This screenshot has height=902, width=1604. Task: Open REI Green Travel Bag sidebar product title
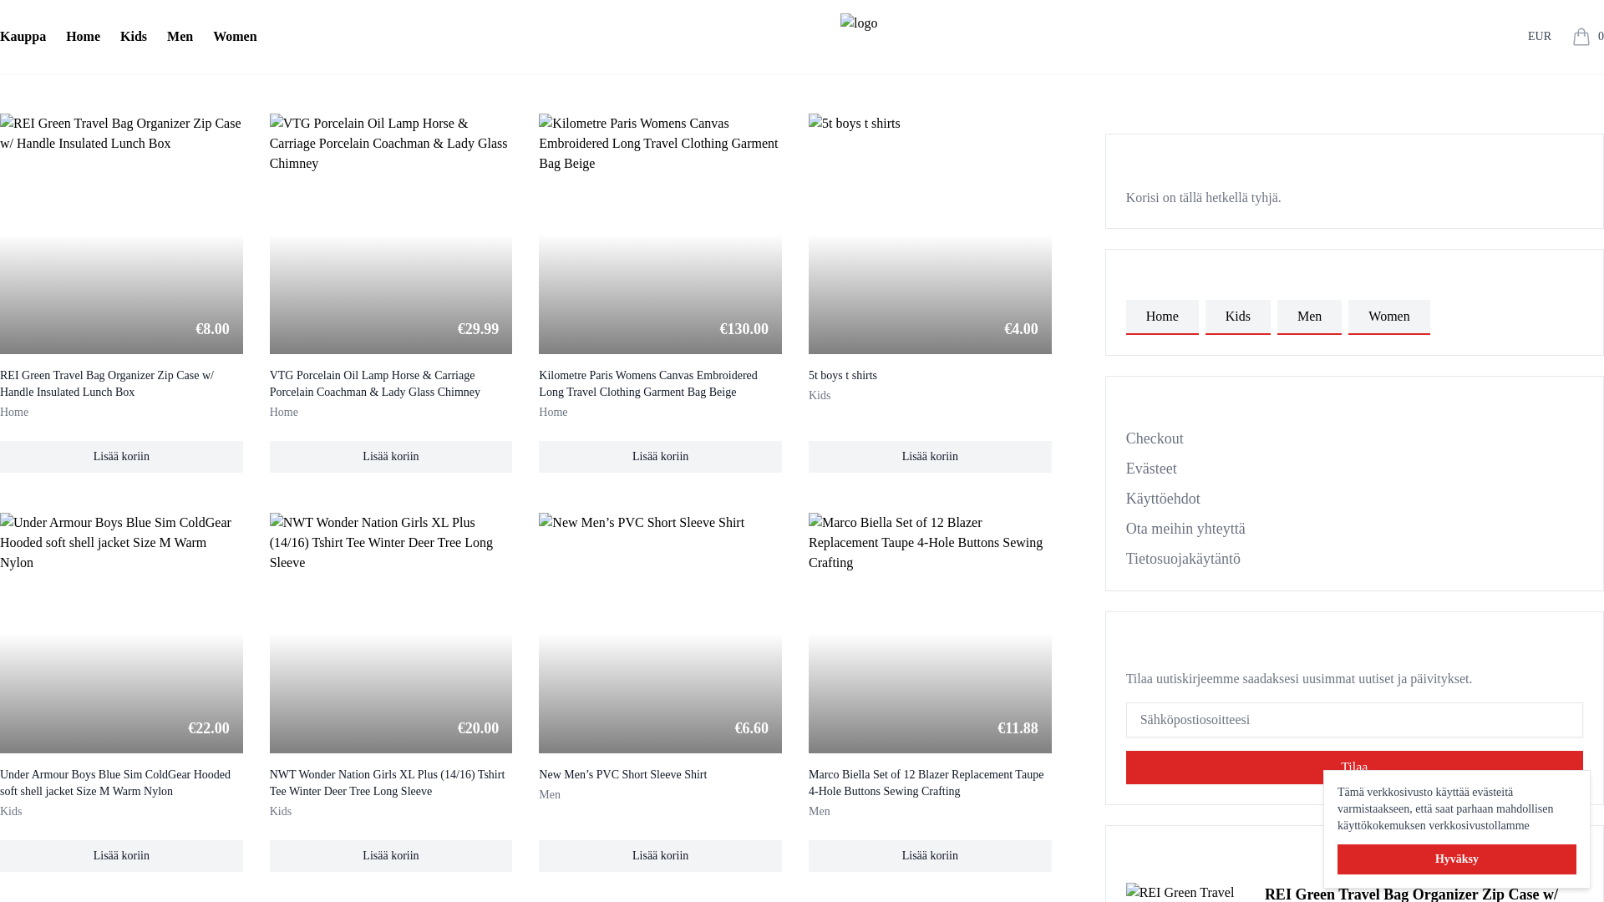pyautogui.click(x=1411, y=894)
